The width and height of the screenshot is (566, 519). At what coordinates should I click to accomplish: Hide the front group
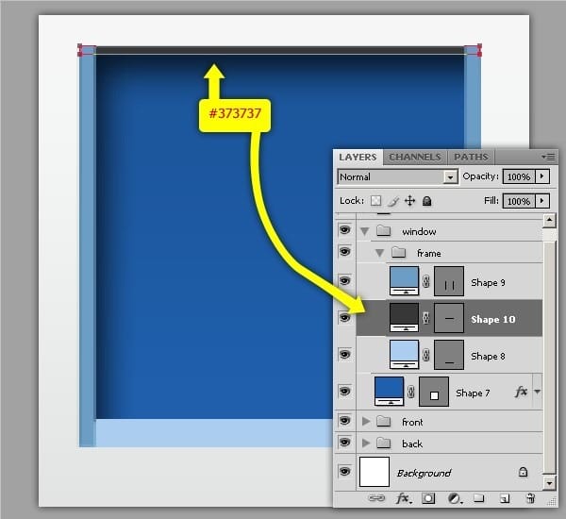tap(344, 421)
